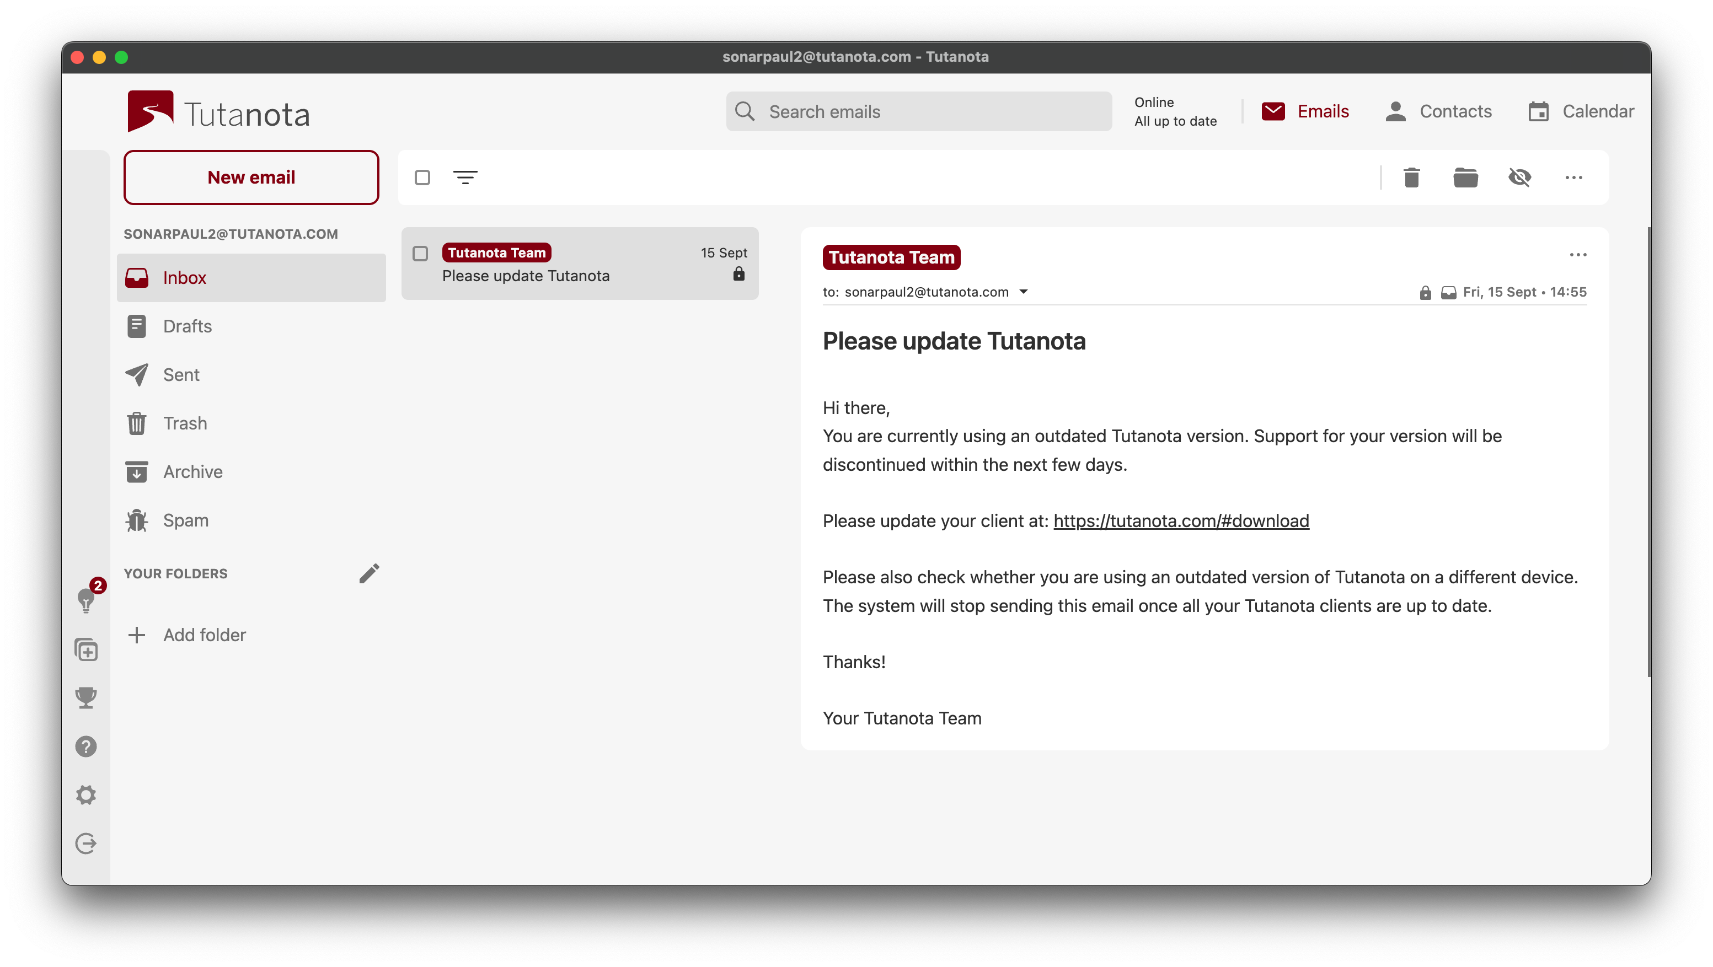The image size is (1713, 967).
Task: Click the trash delete icon in toolbar
Action: (1411, 178)
